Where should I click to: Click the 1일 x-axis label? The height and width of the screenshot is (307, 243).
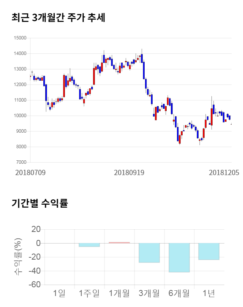(x=59, y=293)
